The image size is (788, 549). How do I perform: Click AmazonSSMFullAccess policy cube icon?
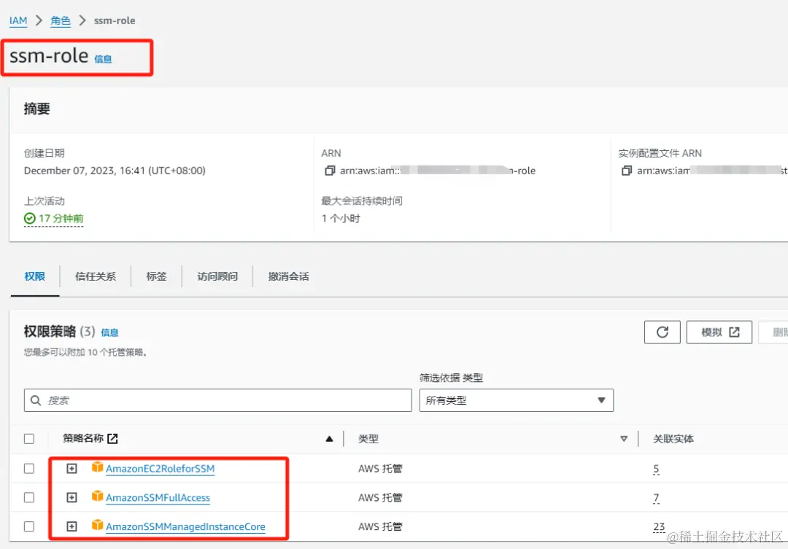pos(97,497)
